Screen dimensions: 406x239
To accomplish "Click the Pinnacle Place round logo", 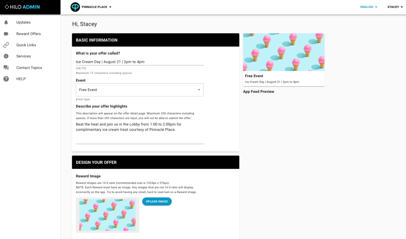I will [x=75, y=7].
